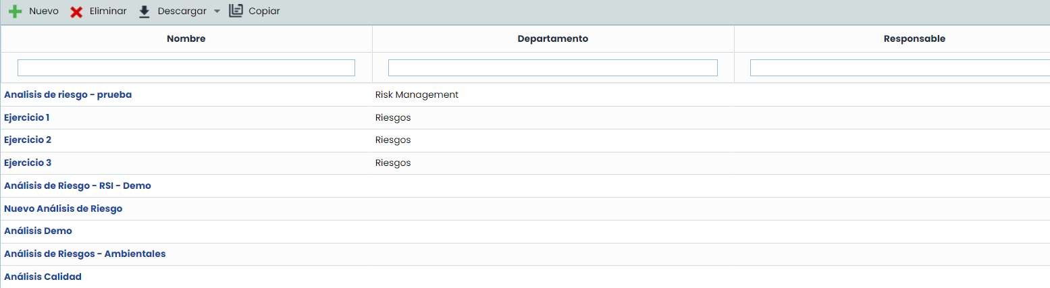Open 'Analisis de riesgo - prueba' entry

tap(68, 95)
